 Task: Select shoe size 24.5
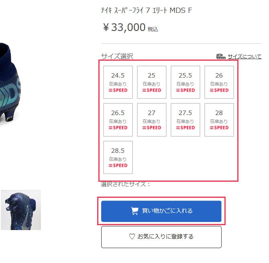coord(118,82)
